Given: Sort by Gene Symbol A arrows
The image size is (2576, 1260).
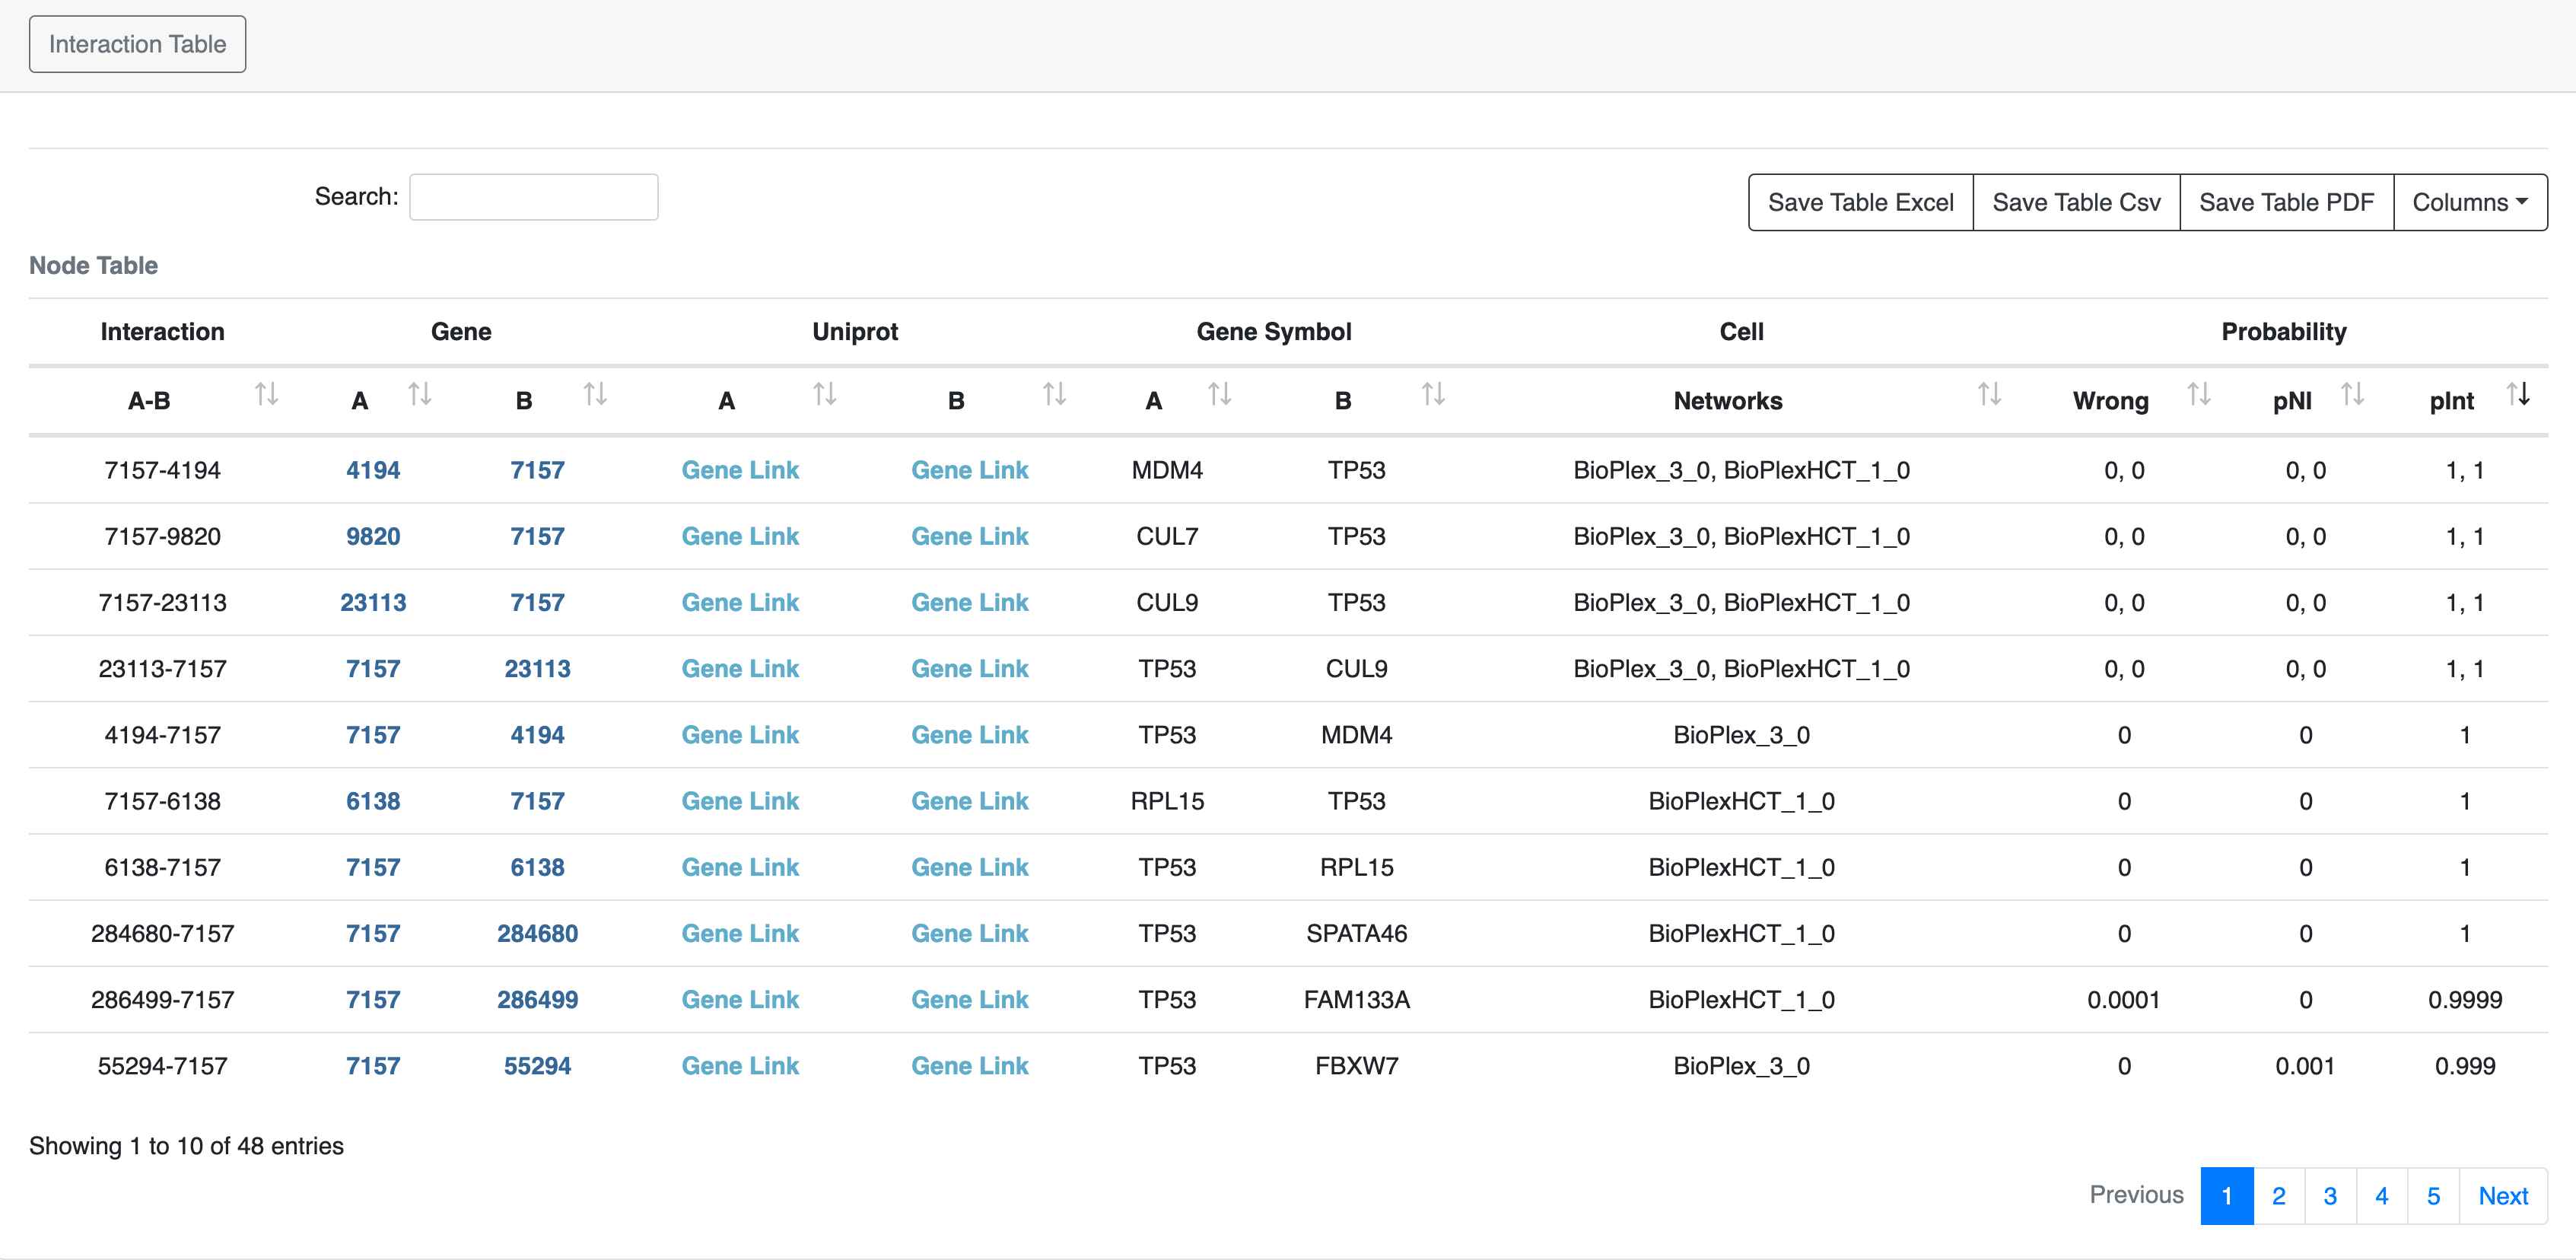Looking at the screenshot, I should click(1219, 395).
